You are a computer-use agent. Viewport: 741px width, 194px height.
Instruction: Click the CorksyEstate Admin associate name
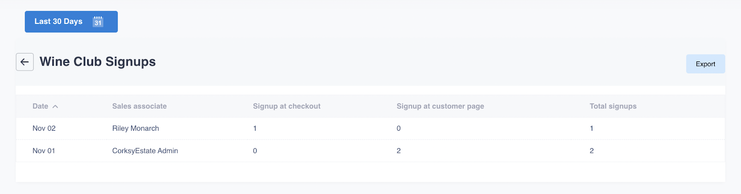tap(145, 151)
